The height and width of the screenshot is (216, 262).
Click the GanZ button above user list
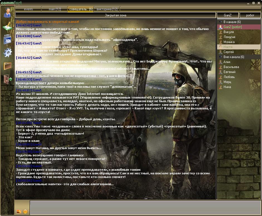[227, 15]
